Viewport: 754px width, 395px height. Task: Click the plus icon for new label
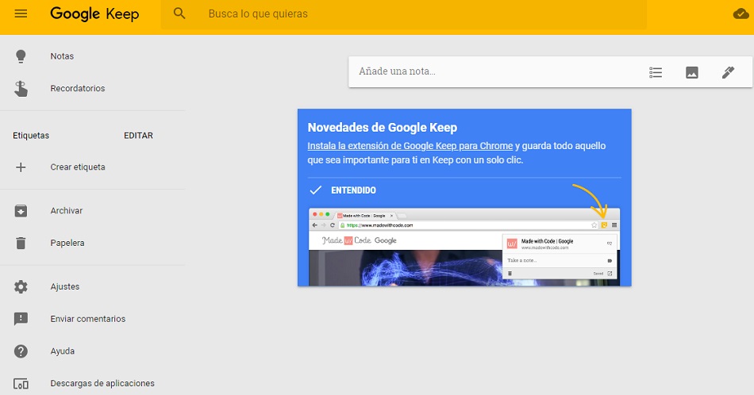tap(21, 167)
